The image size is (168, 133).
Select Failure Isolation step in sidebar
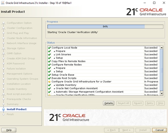pyautogui.click(x=16, y=69)
